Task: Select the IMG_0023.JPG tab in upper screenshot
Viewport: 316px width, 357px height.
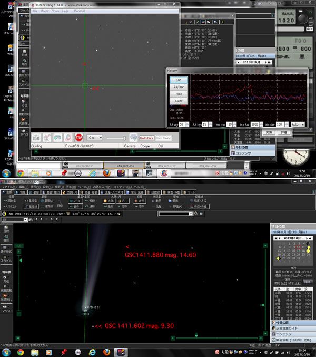Action: pyautogui.click(x=124, y=166)
